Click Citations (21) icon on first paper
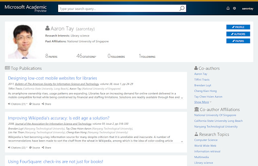Viewport: 258px width, 166px height. click(x=9, y=104)
